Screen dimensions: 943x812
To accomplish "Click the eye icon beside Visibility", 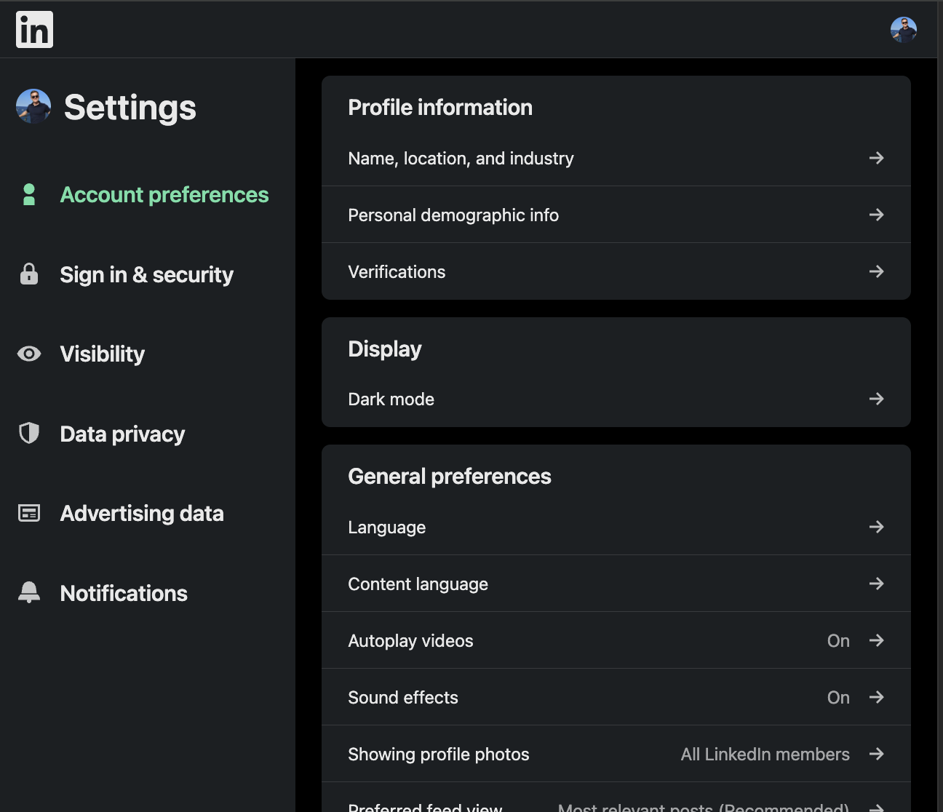I will (29, 354).
